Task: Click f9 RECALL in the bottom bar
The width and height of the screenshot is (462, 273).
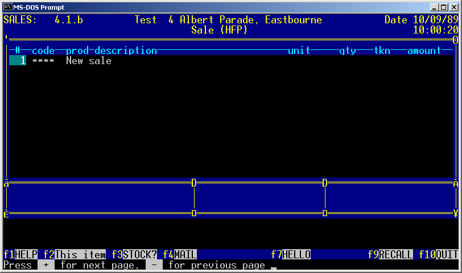Action: [390, 255]
